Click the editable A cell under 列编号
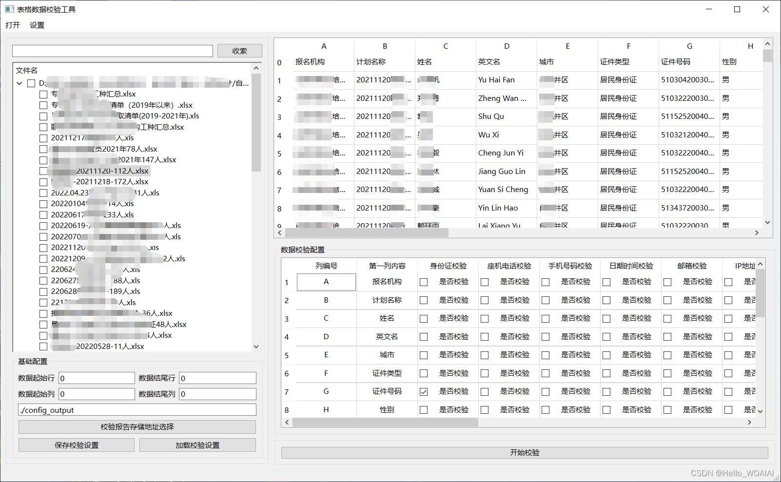Screen dimensions: 781x482 click(x=326, y=282)
